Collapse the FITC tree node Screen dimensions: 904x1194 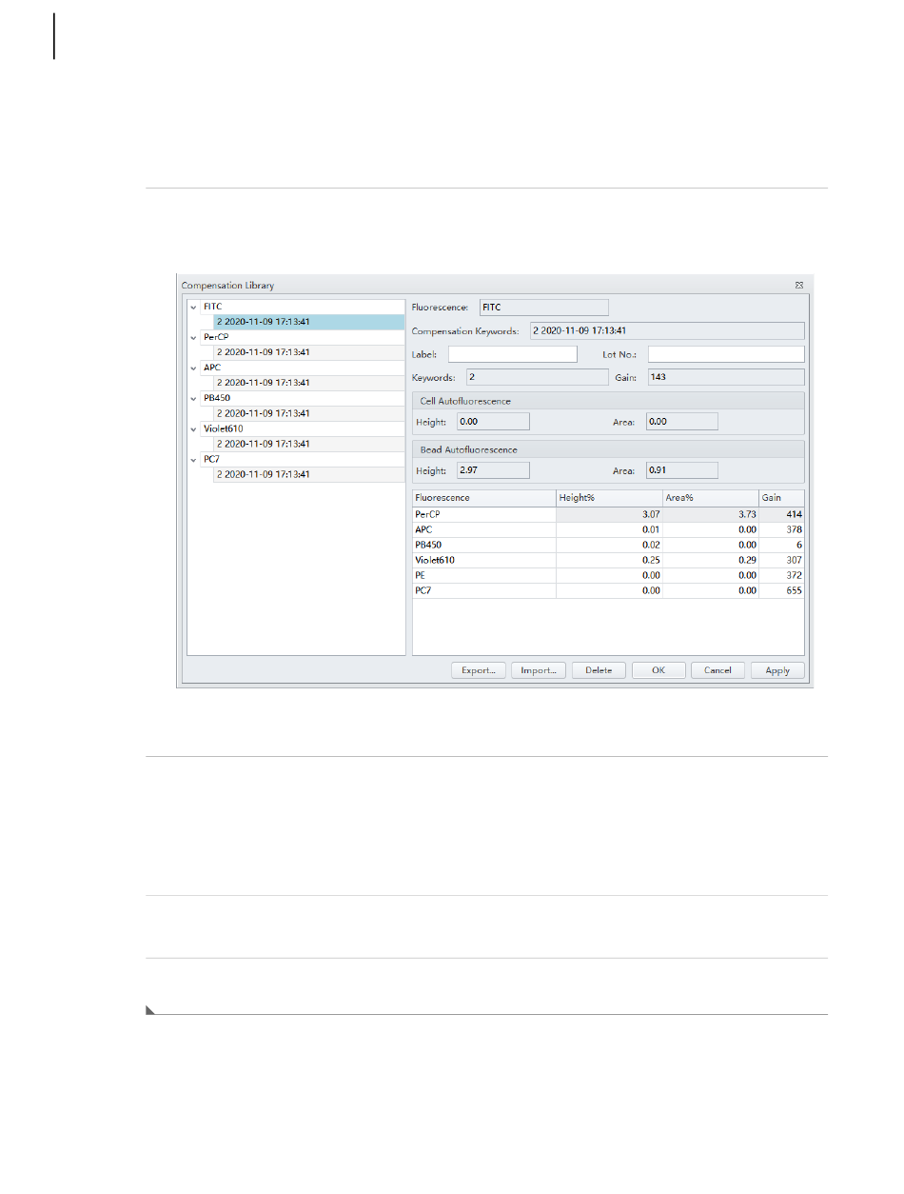(x=194, y=307)
